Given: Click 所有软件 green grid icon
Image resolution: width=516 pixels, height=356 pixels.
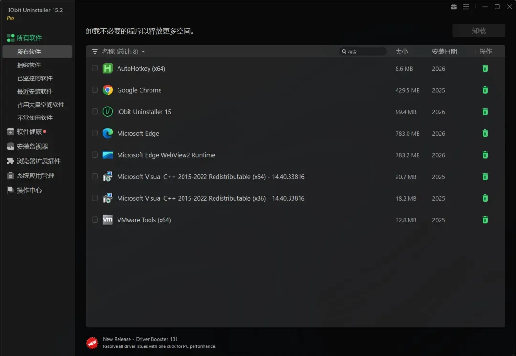Looking at the screenshot, I should pyautogui.click(x=11, y=38).
